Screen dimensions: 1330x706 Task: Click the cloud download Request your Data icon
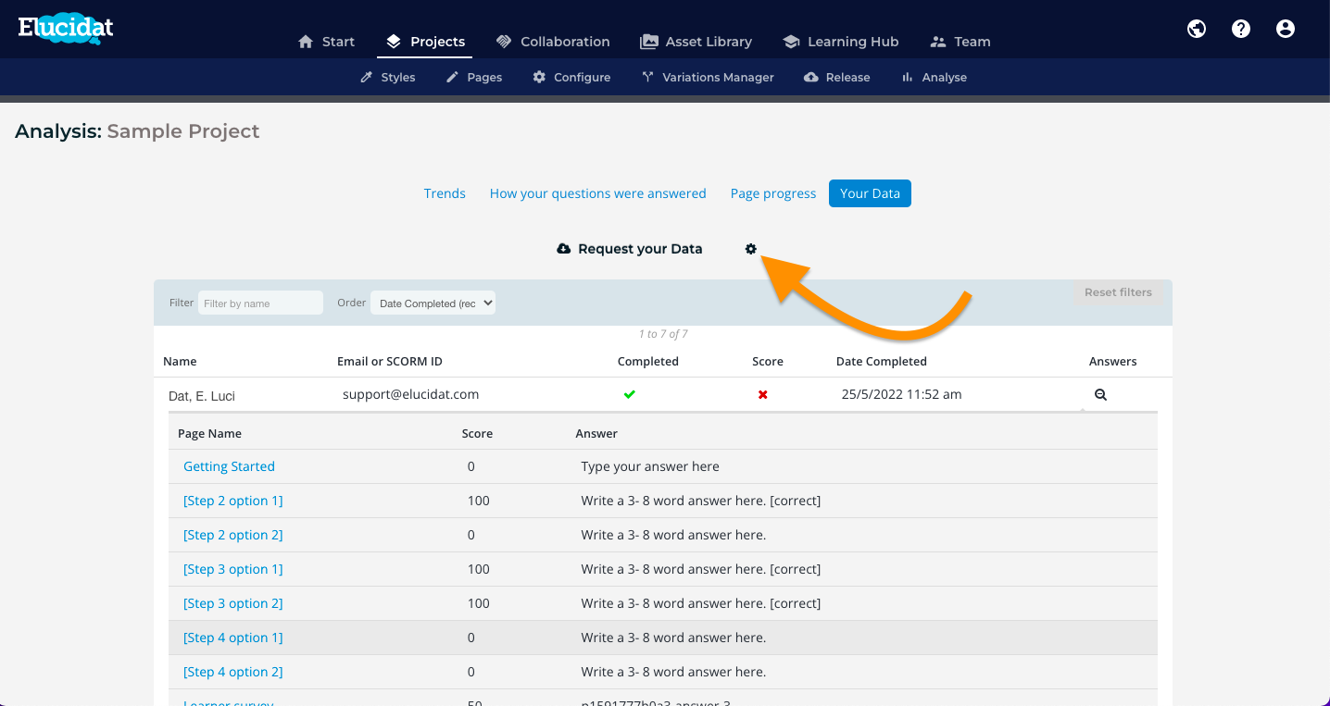pos(563,249)
